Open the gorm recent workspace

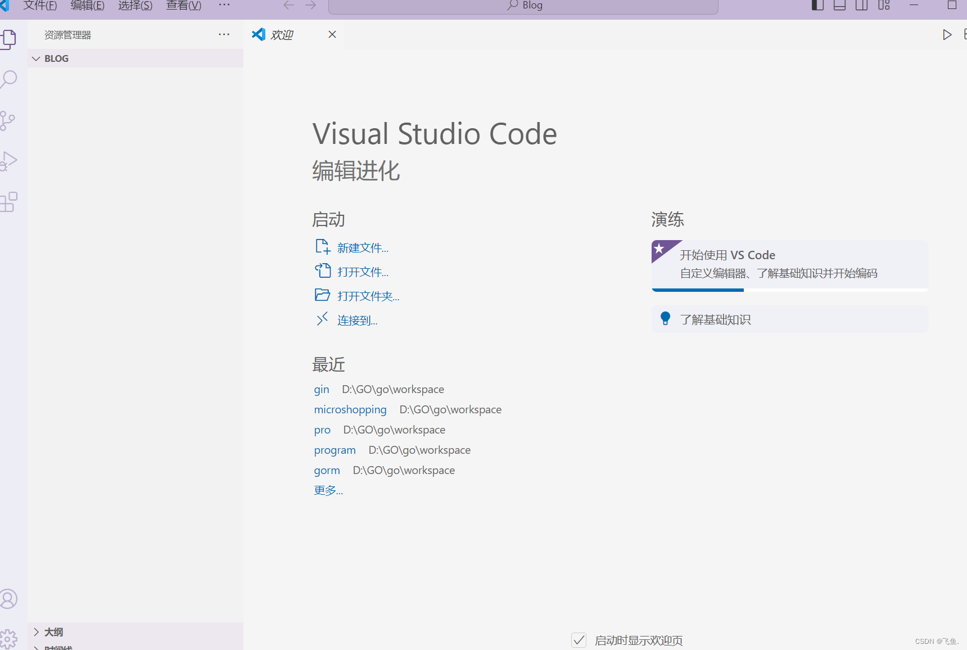[x=327, y=470]
